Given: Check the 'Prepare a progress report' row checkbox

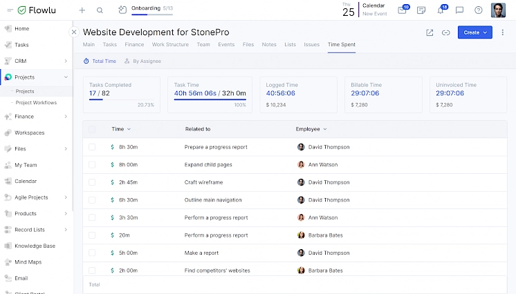Looking at the screenshot, I should coord(92,147).
